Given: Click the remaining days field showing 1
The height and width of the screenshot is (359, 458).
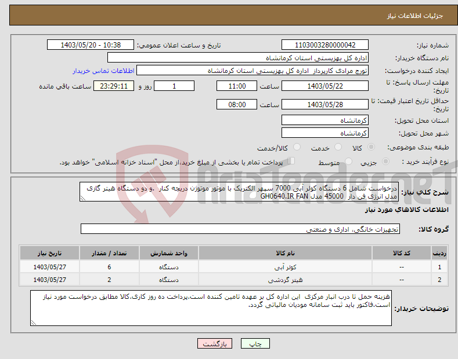Looking at the screenshot, I should [x=174, y=86].
